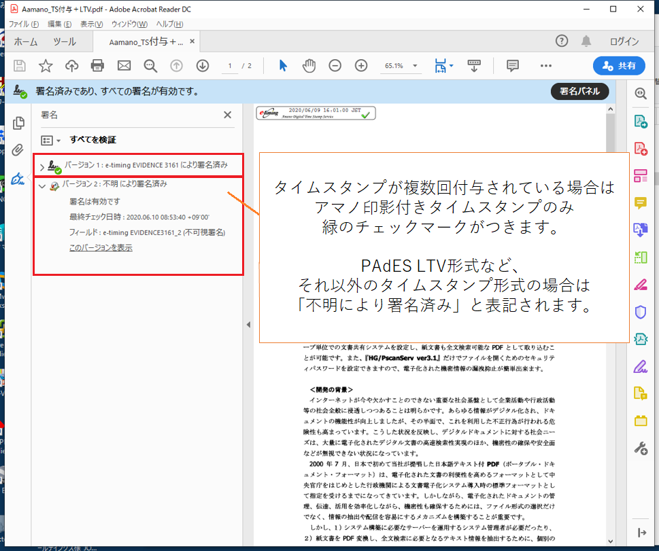Open zoom percentage dropdown
The height and width of the screenshot is (551, 659).
[416, 65]
